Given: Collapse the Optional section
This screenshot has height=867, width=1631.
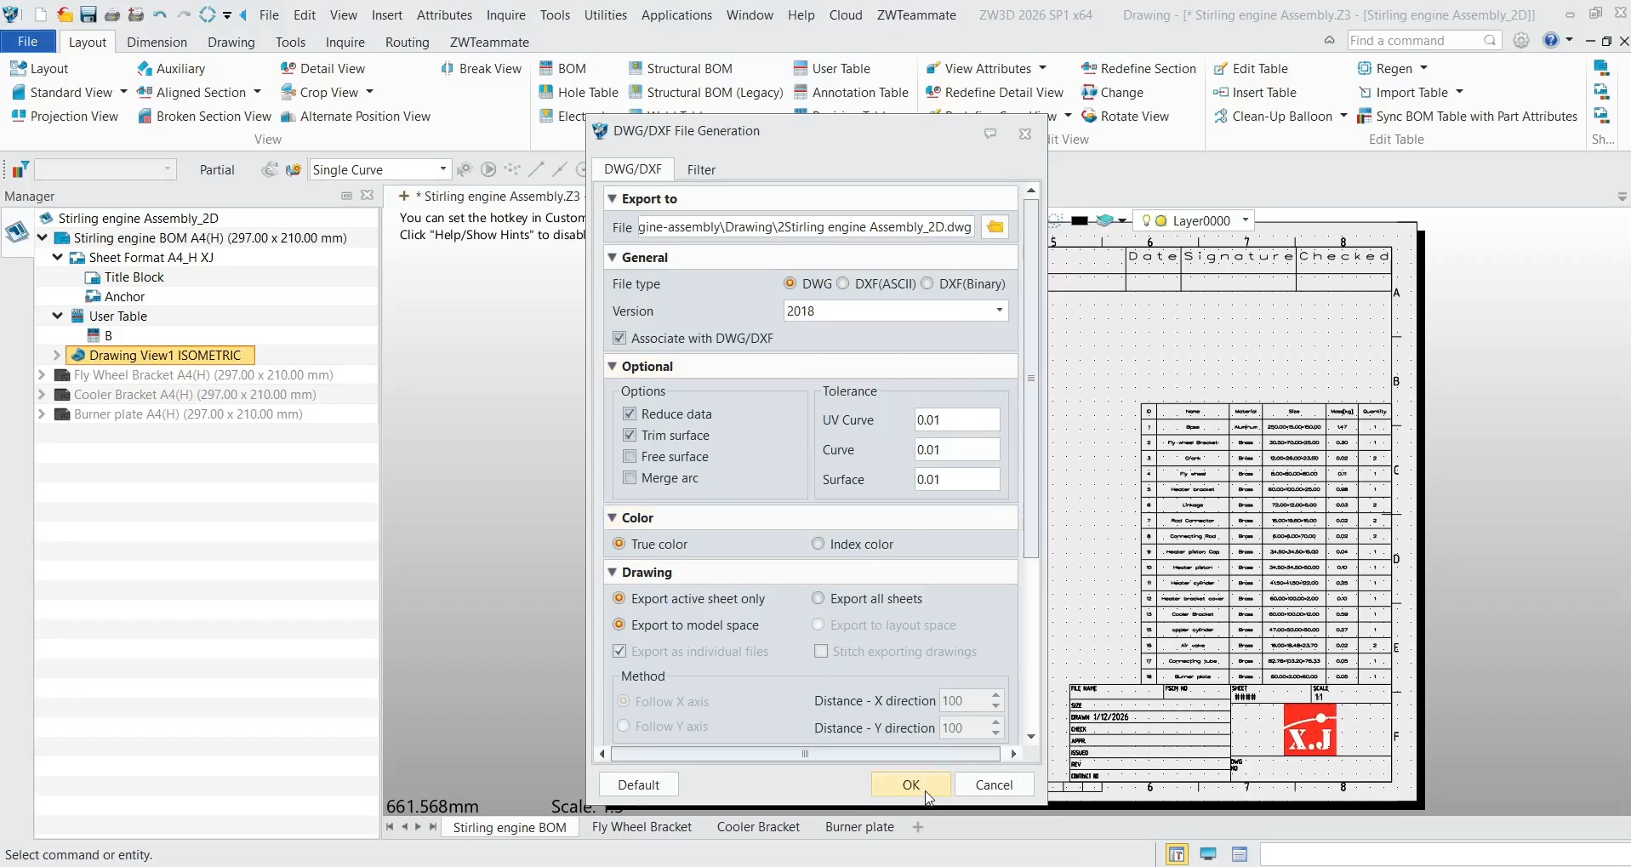Looking at the screenshot, I should coord(614,366).
